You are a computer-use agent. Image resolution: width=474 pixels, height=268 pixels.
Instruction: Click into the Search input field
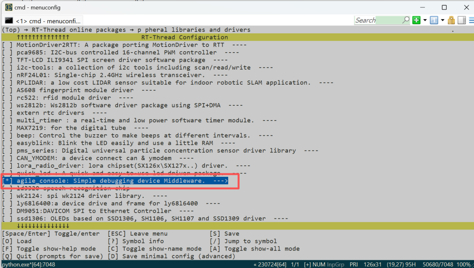377,20
